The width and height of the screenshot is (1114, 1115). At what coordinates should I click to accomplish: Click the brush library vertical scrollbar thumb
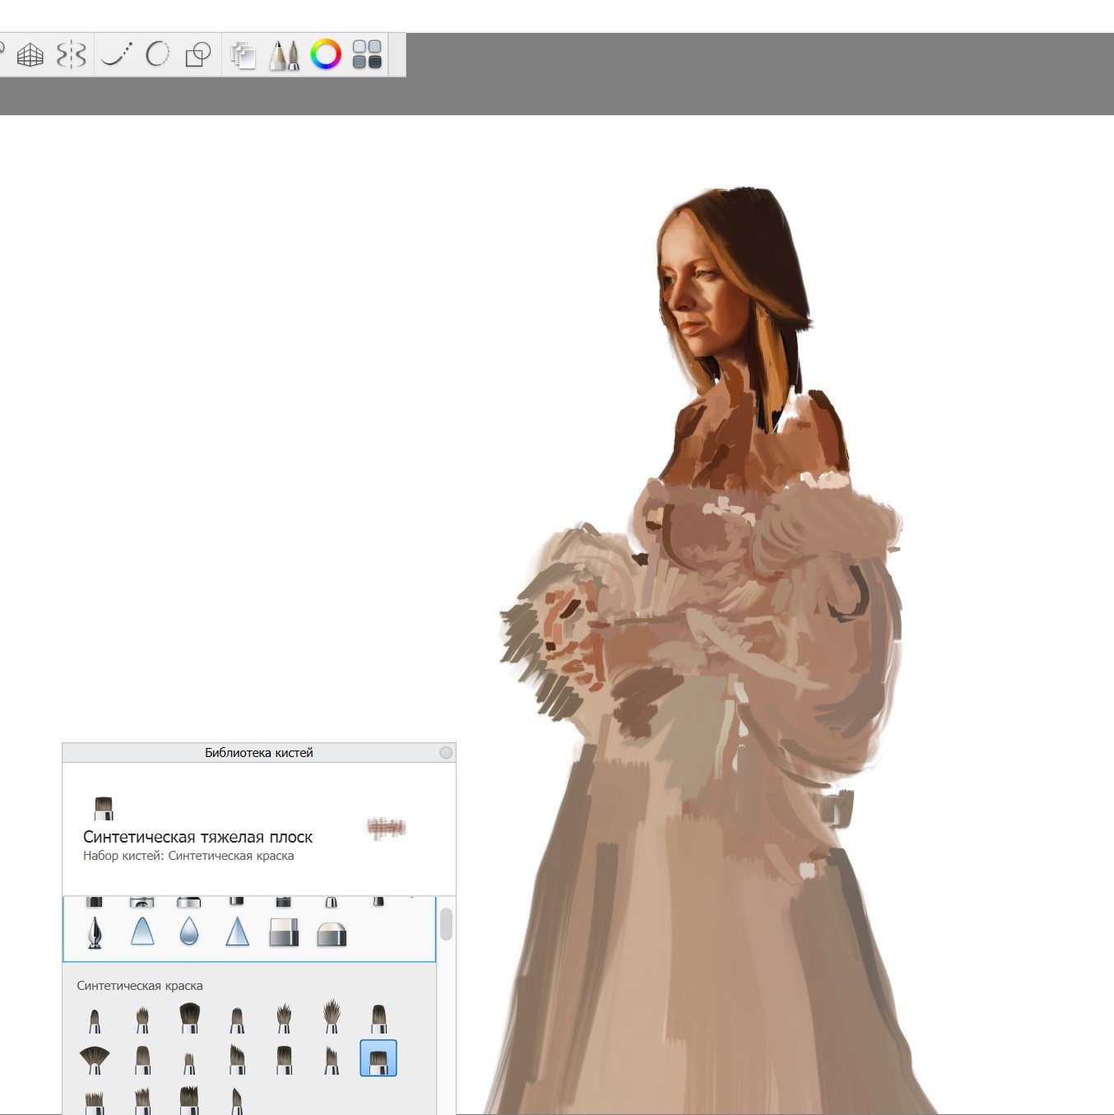pos(446,924)
